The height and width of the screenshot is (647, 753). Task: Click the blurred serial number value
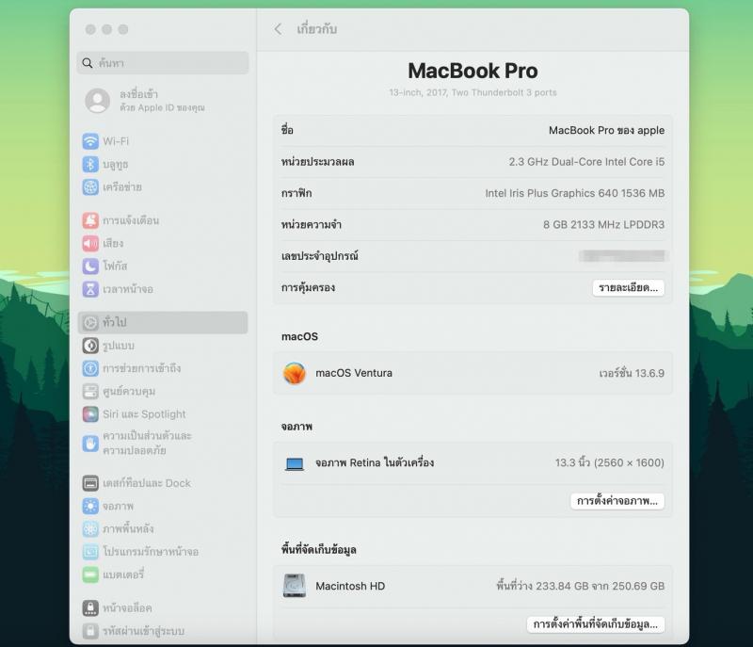point(622,256)
